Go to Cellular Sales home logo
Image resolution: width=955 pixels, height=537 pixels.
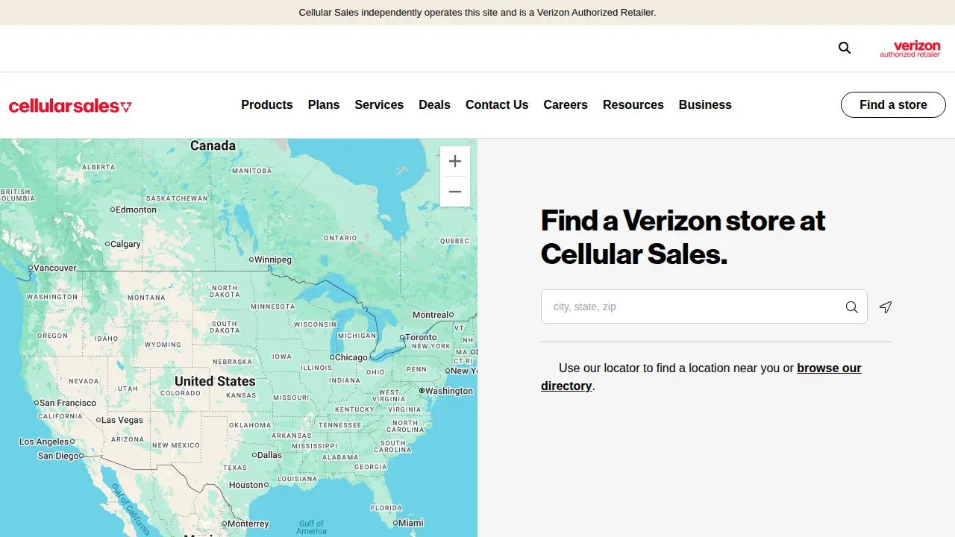70,106
